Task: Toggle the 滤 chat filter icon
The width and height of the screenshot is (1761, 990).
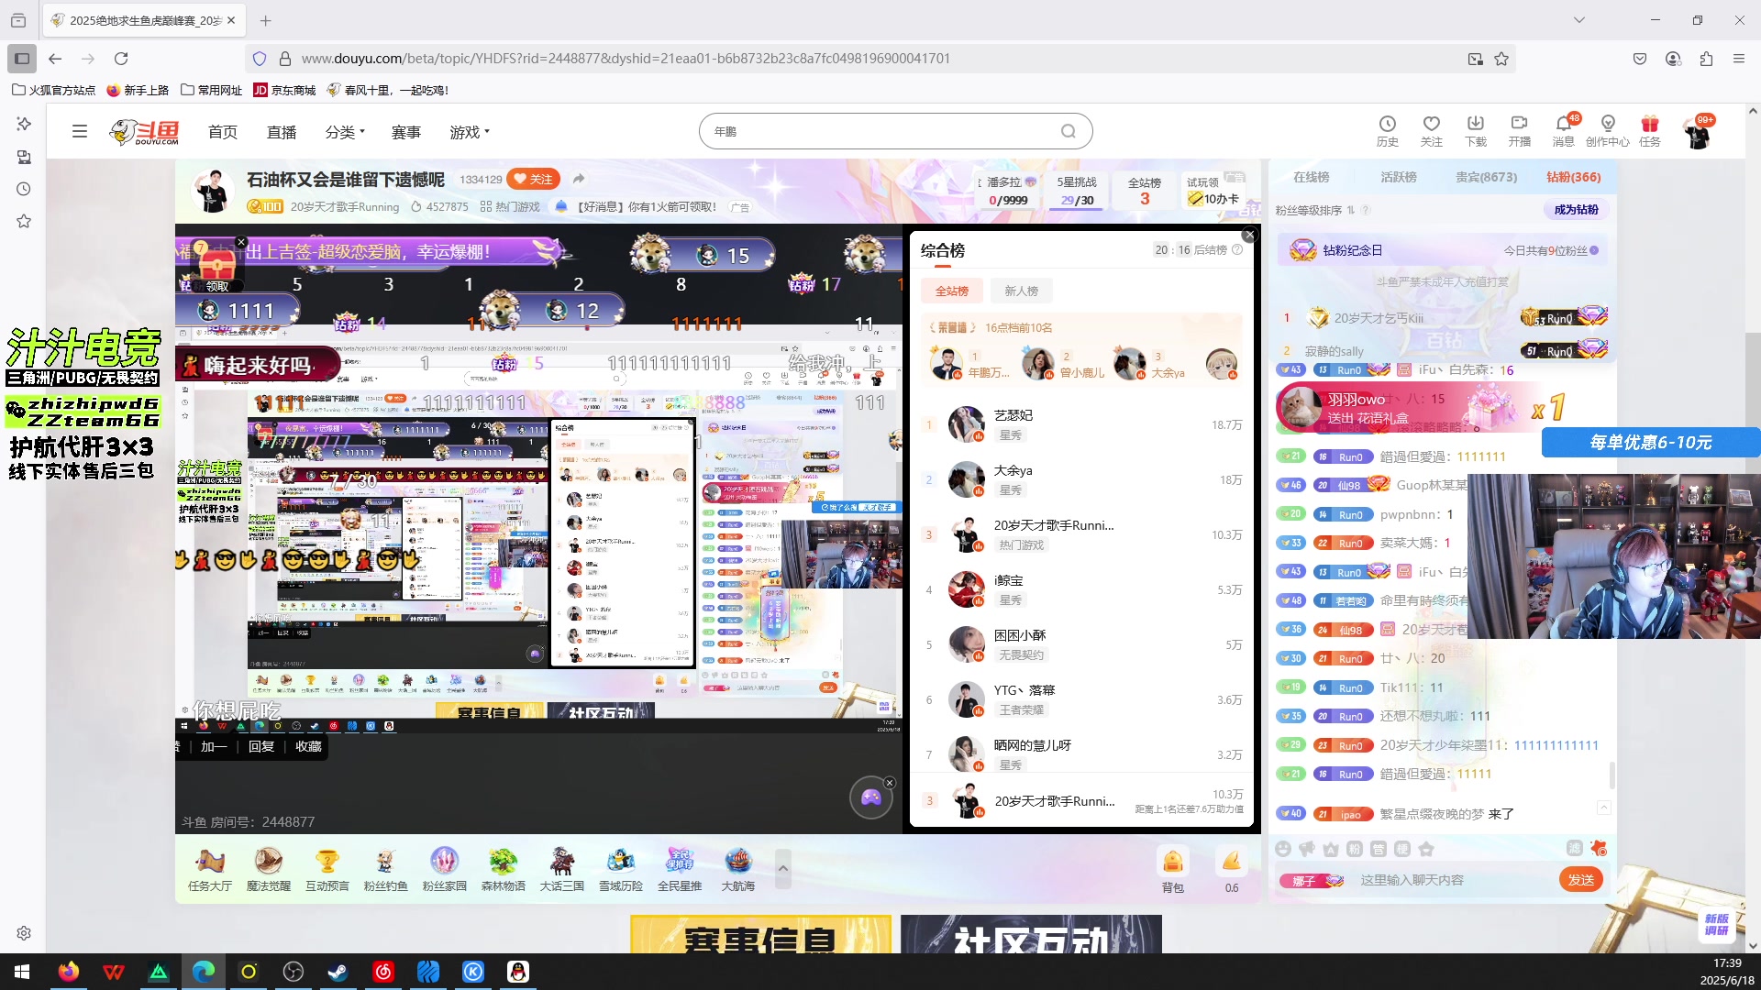Action: pos(1575,849)
